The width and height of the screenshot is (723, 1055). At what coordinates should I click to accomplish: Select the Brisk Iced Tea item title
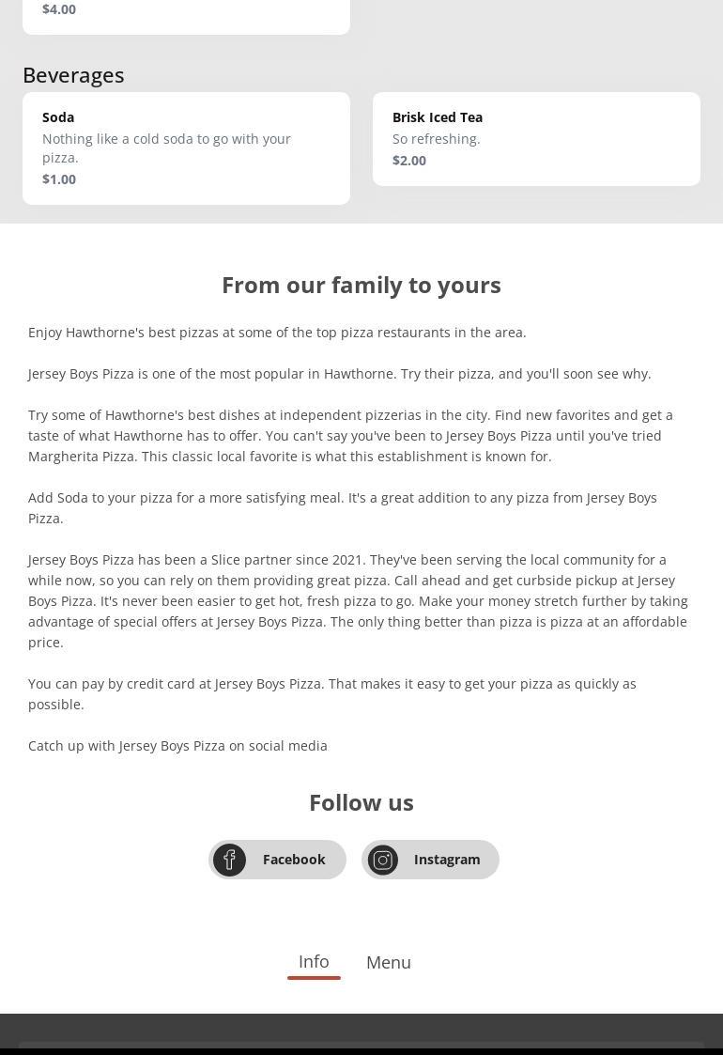[438, 117]
